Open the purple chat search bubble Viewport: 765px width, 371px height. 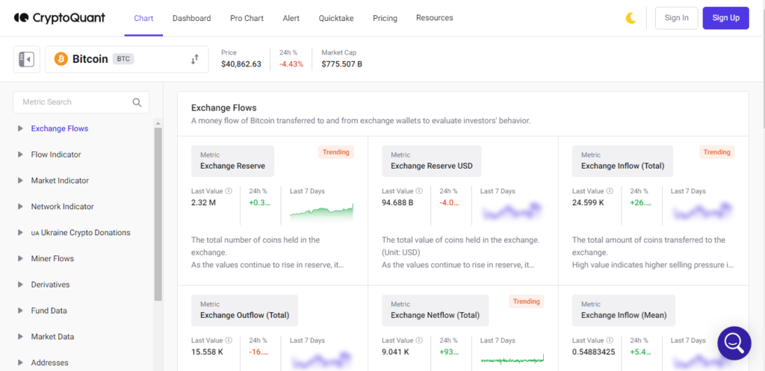(x=734, y=343)
